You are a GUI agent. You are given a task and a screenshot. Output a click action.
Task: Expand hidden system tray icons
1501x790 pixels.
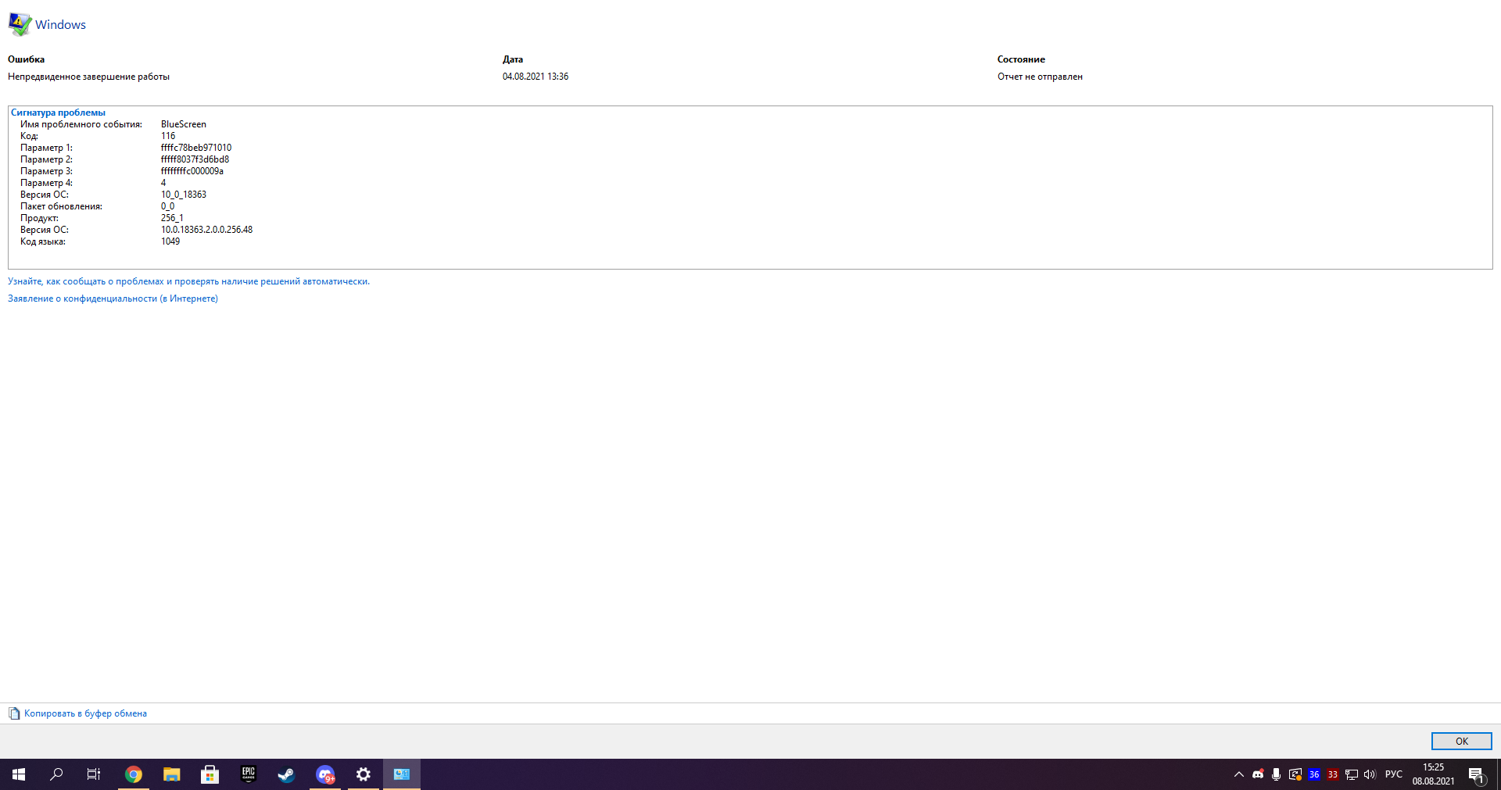click(x=1238, y=774)
